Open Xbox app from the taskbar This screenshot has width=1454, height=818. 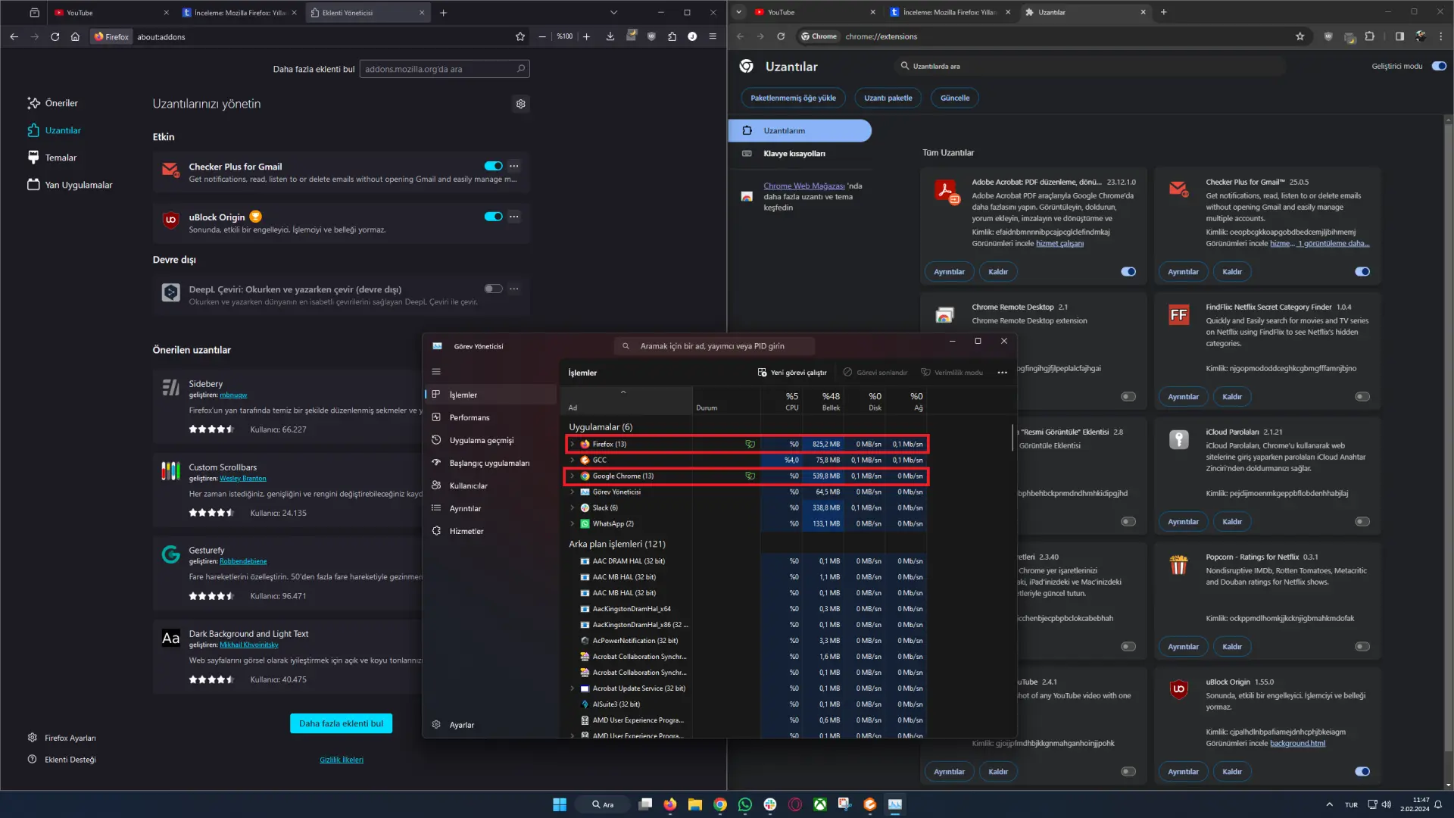click(x=820, y=804)
